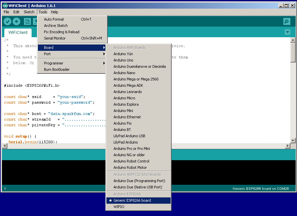Click the privateKey variable in code

[x=43, y=125]
